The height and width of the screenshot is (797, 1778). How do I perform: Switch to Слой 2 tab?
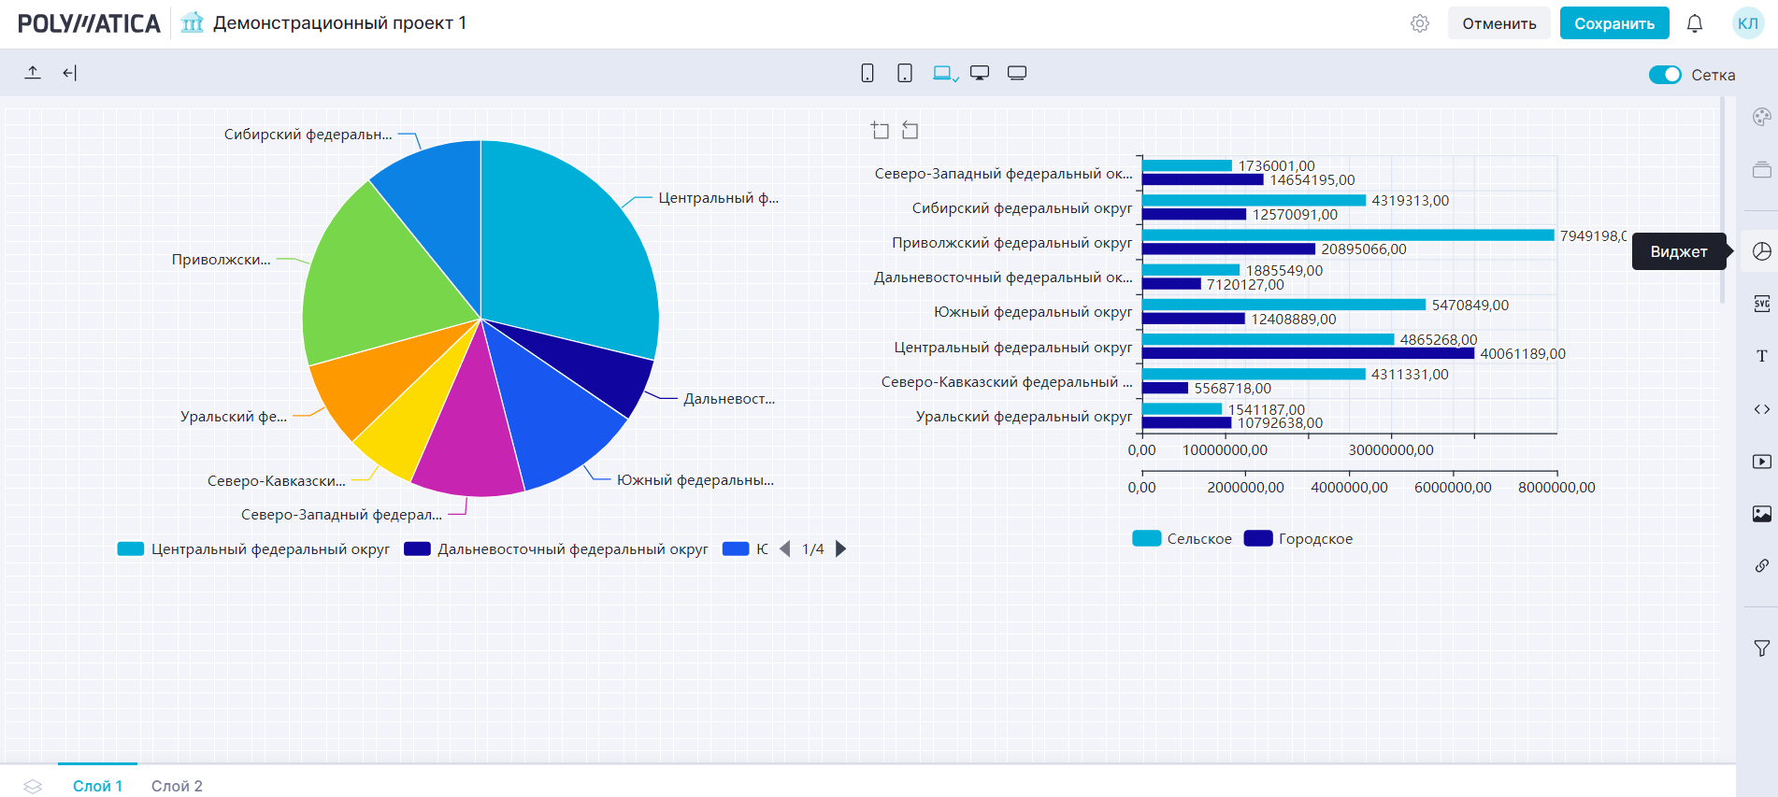point(177,786)
